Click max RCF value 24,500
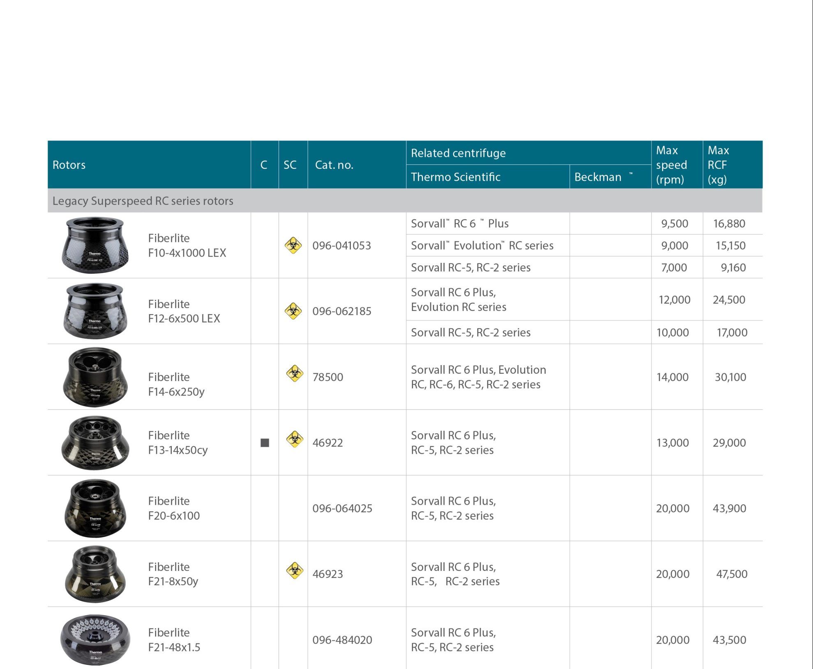 click(729, 299)
